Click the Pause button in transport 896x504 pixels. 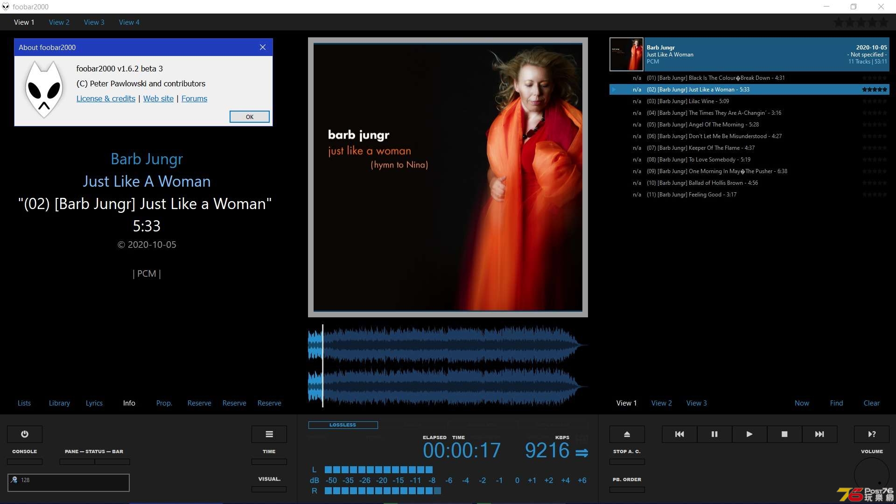(x=714, y=434)
